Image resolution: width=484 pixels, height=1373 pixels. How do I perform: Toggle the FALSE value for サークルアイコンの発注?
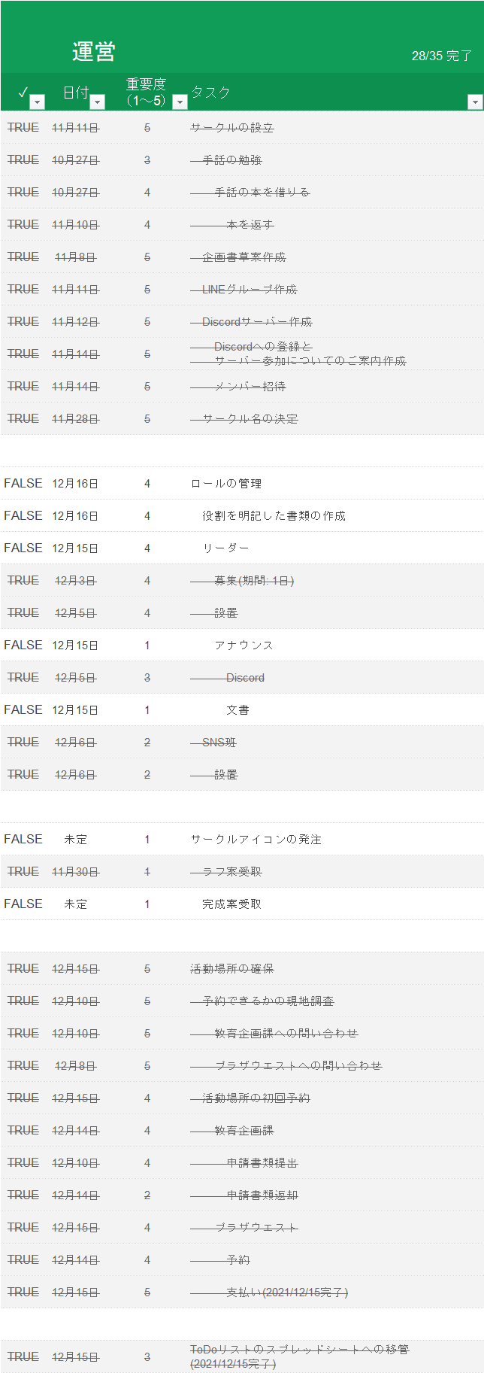coord(23,840)
